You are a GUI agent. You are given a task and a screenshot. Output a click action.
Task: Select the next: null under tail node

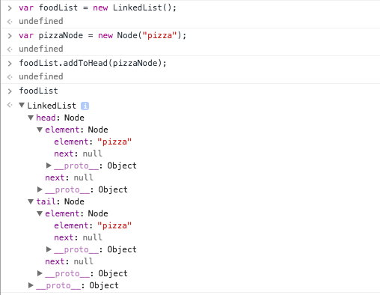click(x=69, y=261)
